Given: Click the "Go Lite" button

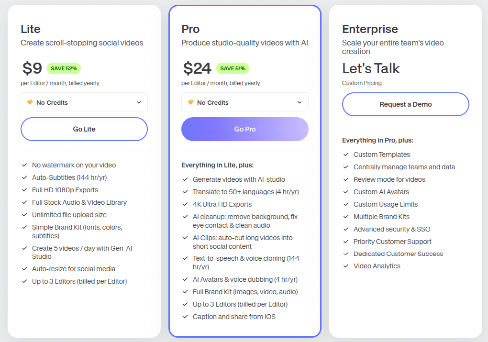Looking at the screenshot, I should [84, 129].
